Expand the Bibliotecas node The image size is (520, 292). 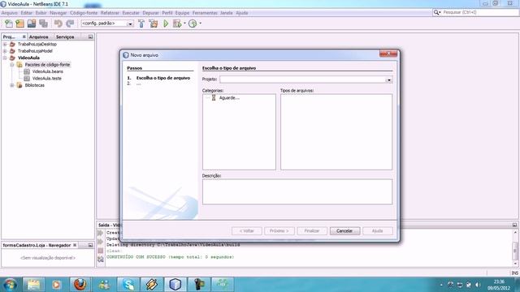coord(12,85)
